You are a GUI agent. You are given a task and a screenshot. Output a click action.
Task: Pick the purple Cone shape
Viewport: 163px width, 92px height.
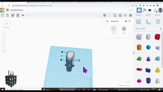pos(148,59)
